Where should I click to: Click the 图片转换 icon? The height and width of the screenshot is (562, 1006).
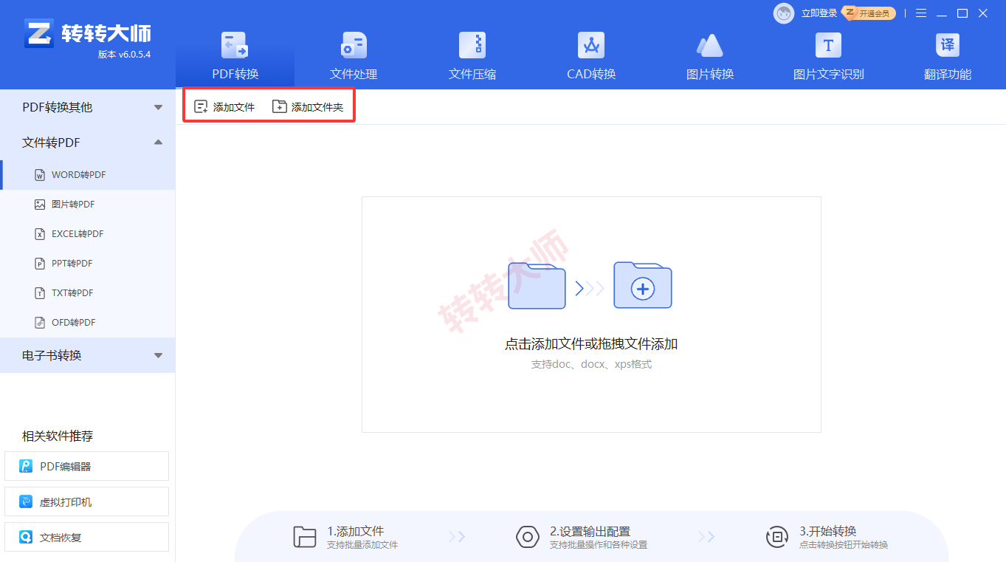(710, 46)
